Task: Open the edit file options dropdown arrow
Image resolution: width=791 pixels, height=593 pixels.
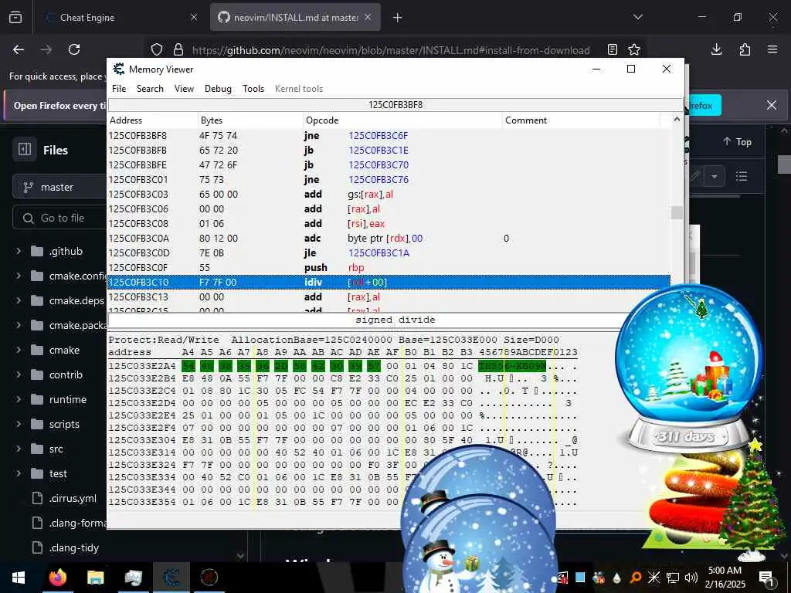Action: pyautogui.click(x=714, y=177)
